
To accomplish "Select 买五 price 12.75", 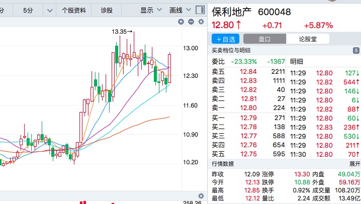I will pos(248,154).
